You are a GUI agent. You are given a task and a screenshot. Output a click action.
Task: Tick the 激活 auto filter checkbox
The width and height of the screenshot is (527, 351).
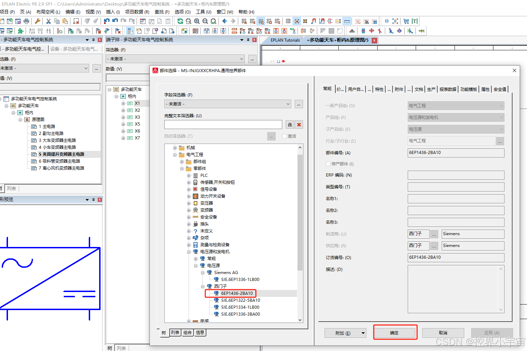click(x=285, y=136)
